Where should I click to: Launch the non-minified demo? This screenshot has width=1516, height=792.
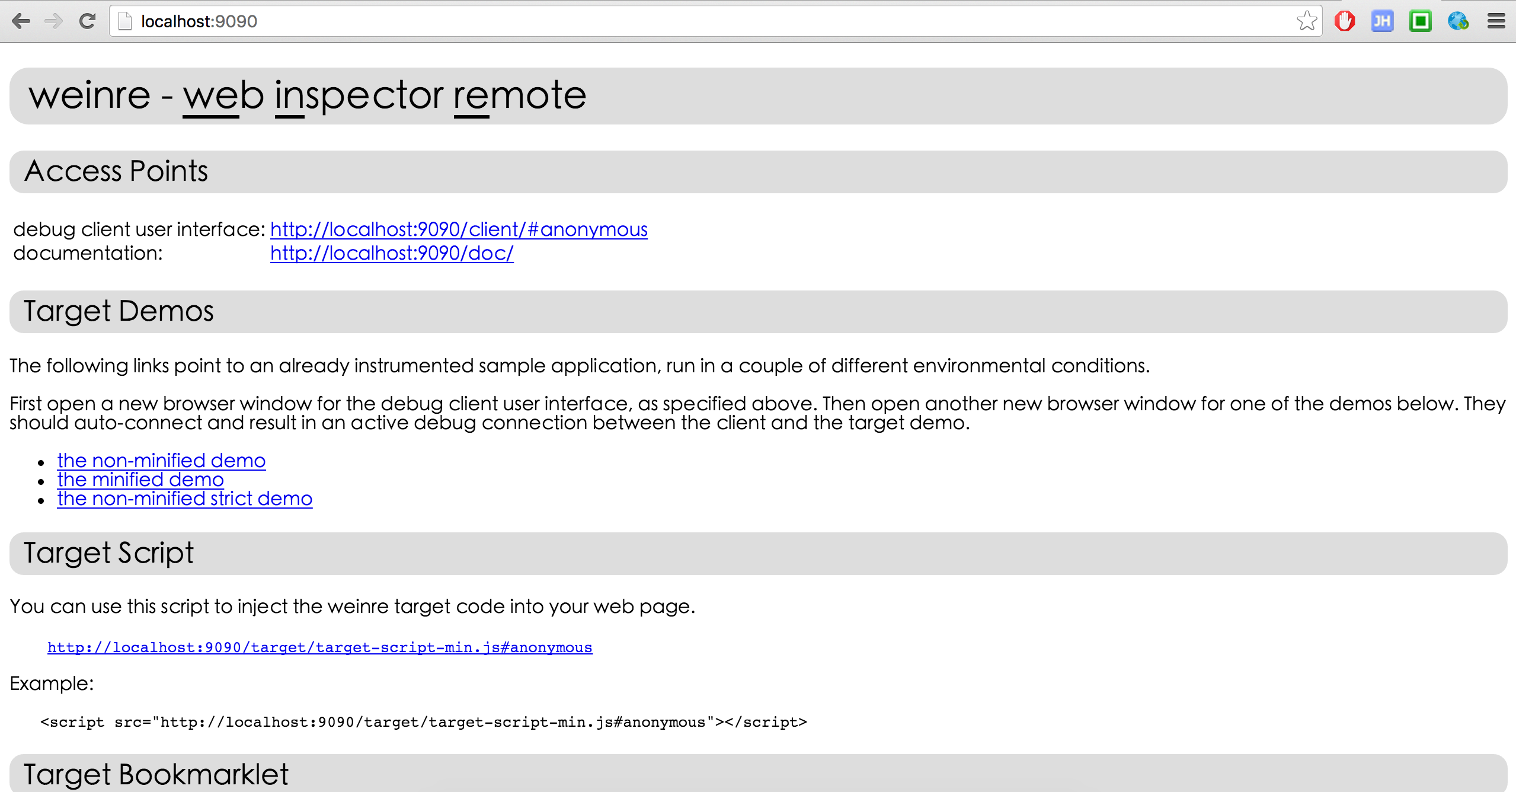pyautogui.click(x=161, y=461)
